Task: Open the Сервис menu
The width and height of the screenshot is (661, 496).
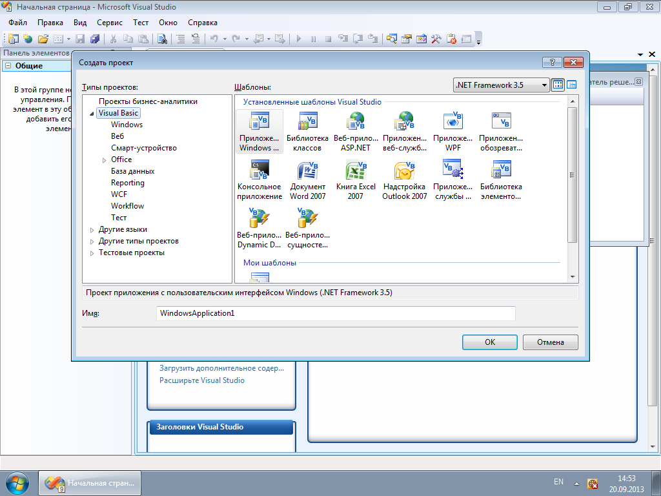Action: (x=110, y=23)
